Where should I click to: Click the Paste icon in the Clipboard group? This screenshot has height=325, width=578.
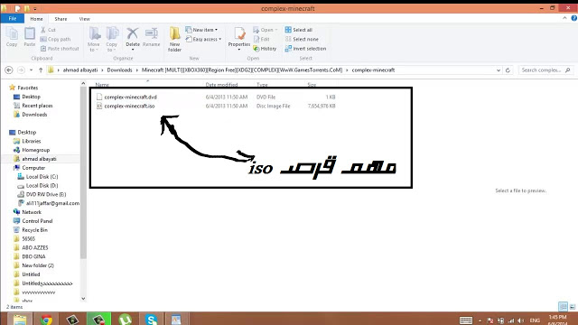(x=30, y=37)
